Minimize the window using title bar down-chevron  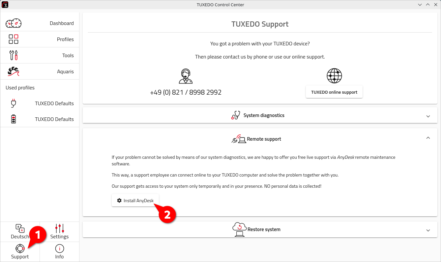pyautogui.click(x=420, y=5)
